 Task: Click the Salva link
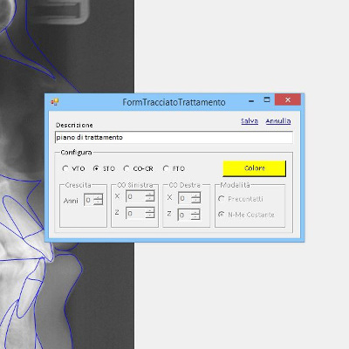click(250, 121)
